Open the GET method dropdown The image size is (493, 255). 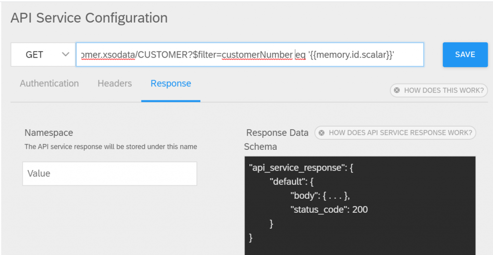tap(43, 55)
